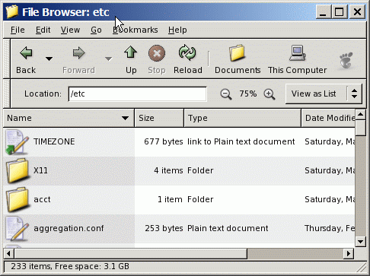Click the vertical scrollbar thumb
The height and width of the screenshot is (276, 370).
[360, 128]
